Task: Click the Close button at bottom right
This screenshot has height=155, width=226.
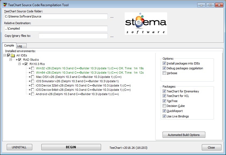Action: point(211,147)
